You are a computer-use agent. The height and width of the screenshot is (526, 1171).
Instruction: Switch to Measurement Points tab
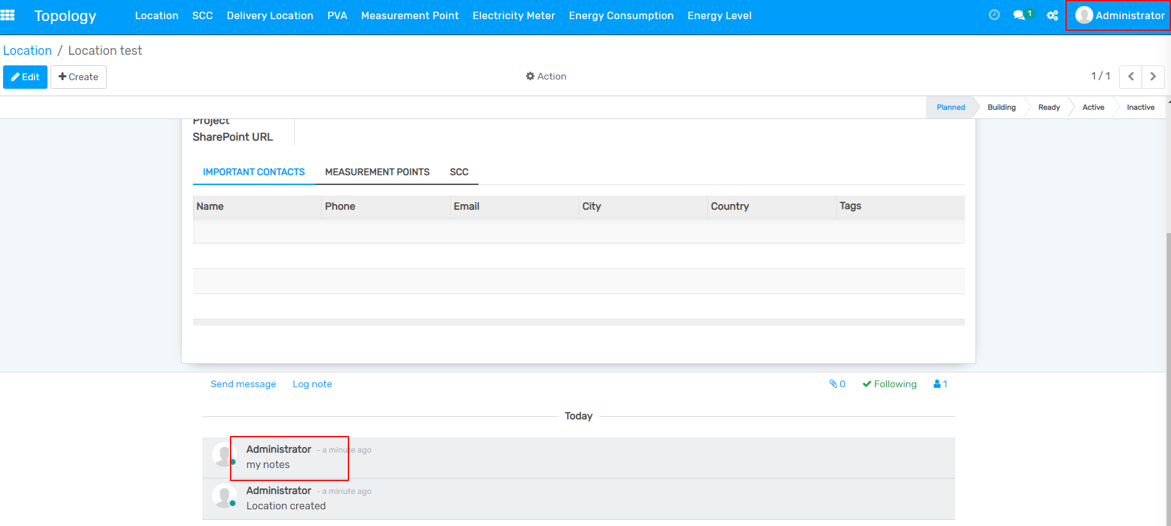[377, 172]
